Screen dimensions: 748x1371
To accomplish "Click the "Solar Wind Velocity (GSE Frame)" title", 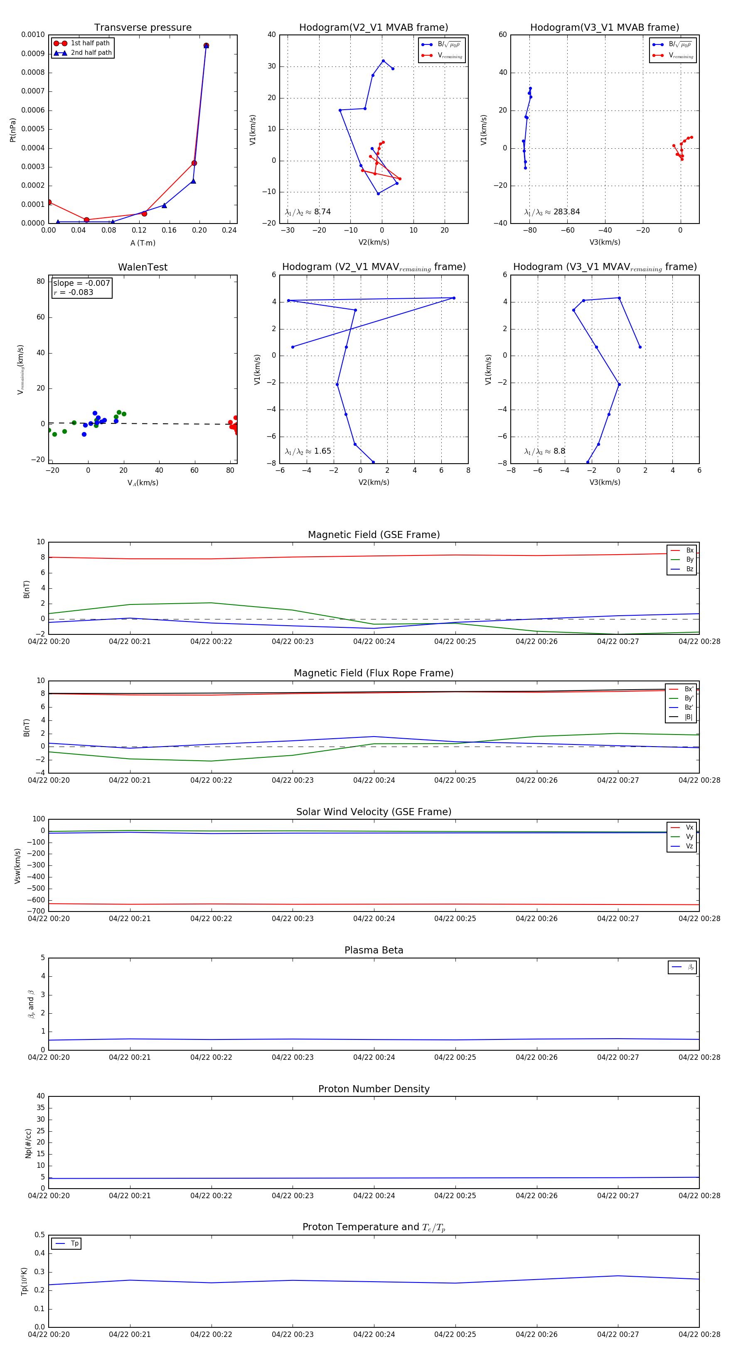I will click(374, 812).
